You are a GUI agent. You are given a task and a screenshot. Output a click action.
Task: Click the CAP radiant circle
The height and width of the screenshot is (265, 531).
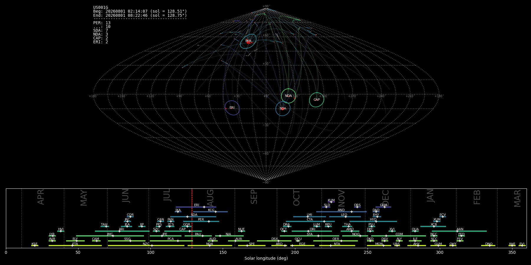(317, 100)
